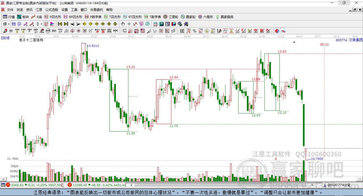
Task: Open the 9P四方形 tool
Action: pyautogui.click(x=73, y=17)
